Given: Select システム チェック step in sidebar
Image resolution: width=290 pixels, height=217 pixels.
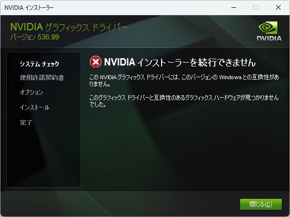Looking at the screenshot, I should (x=40, y=64).
